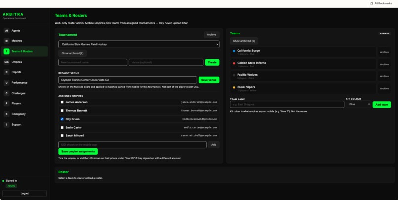This screenshot has width=398, height=200.
Task: Tick the Emily Carter umpire checkbox
Action: coord(62,128)
